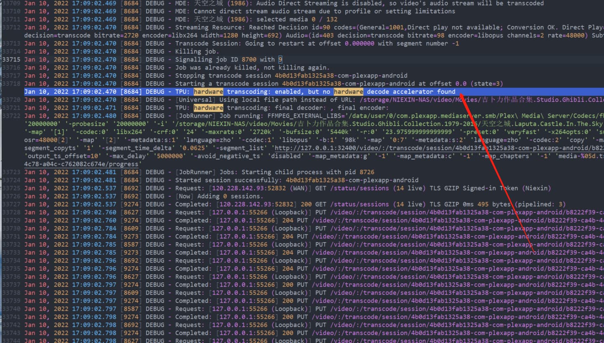Click 'Job was already killed' message text
604x343 pixels.
pos(216,67)
